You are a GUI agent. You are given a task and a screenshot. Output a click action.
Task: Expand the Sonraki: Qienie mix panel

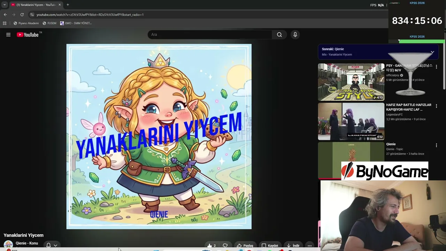pyautogui.click(x=432, y=52)
